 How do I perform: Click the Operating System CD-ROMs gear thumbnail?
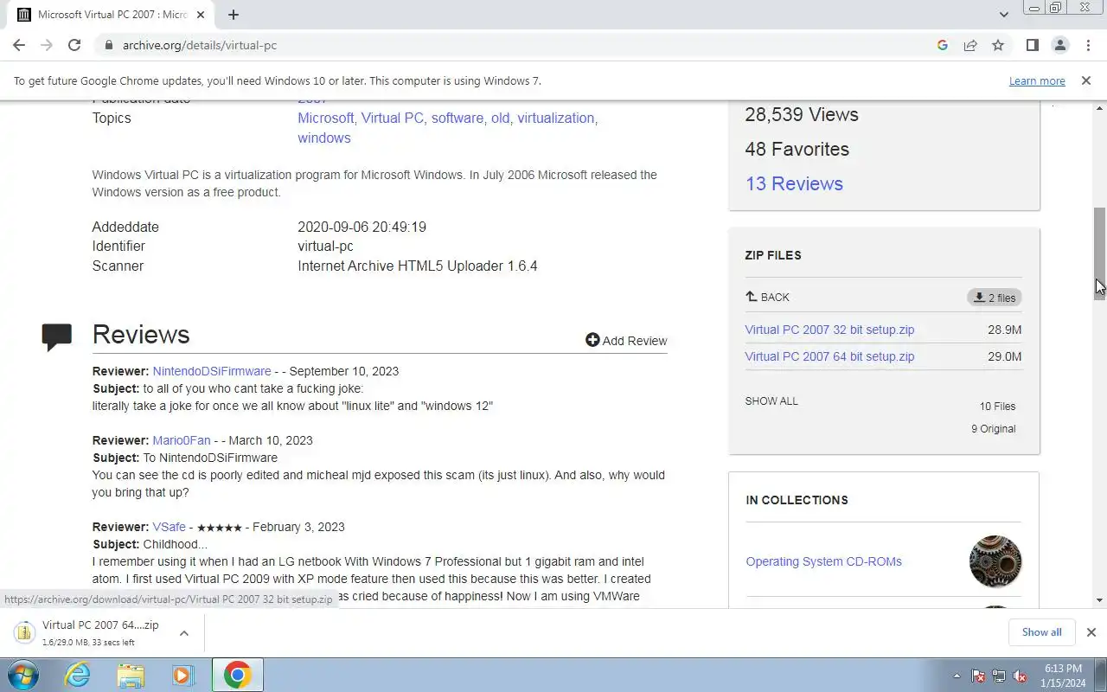coord(995,561)
